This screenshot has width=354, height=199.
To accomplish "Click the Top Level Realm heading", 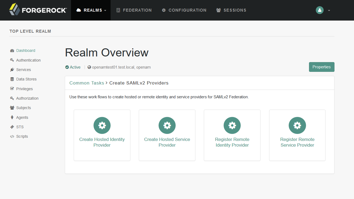I will [30, 31].
